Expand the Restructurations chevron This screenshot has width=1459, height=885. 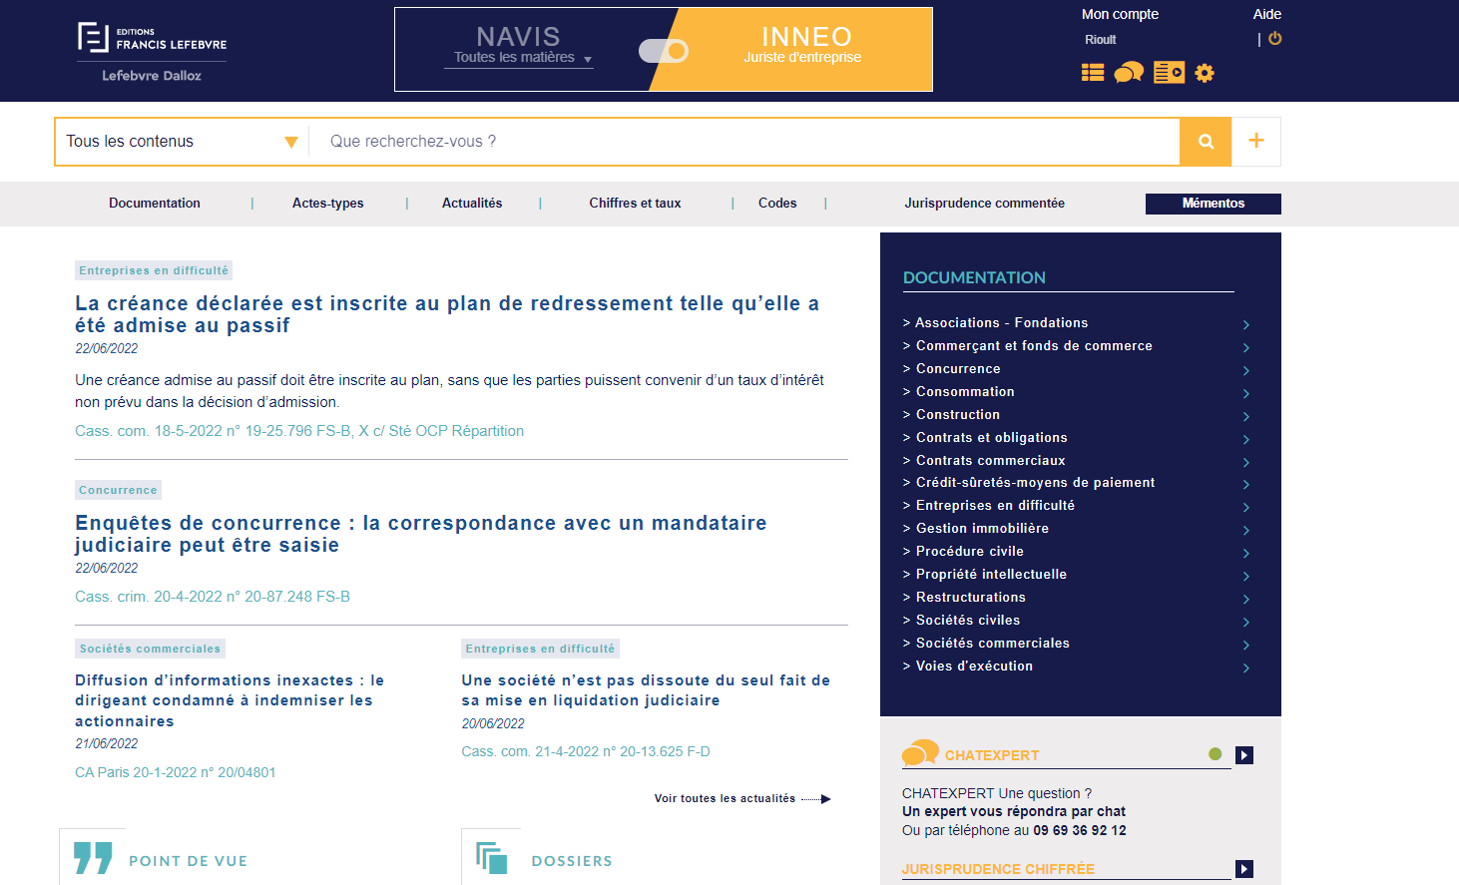coord(1246,600)
